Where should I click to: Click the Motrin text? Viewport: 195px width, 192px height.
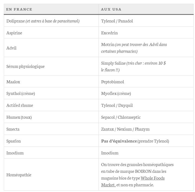pyautogui.click(x=108, y=45)
